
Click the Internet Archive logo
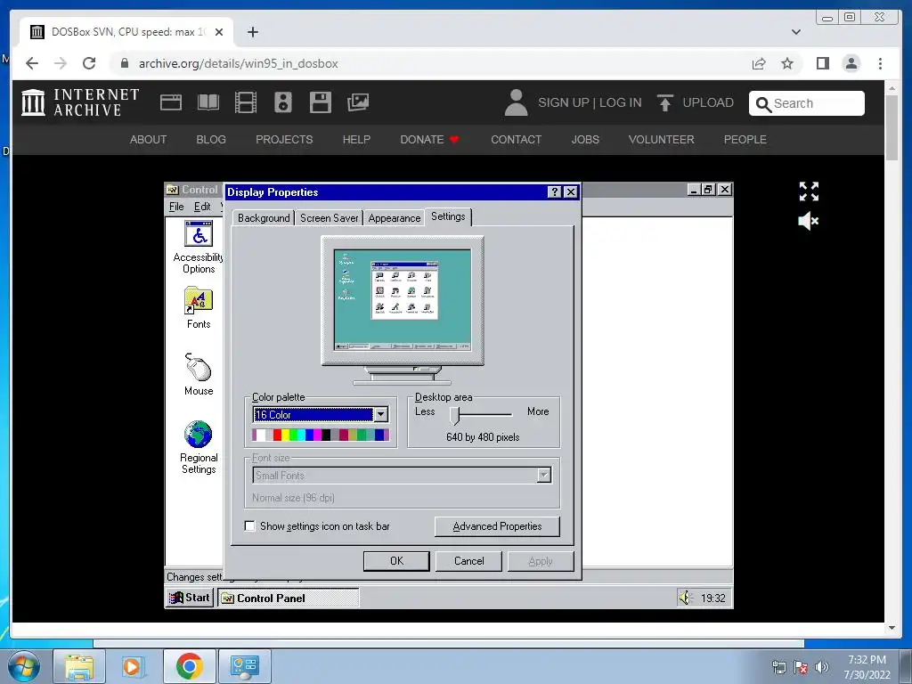click(x=80, y=102)
